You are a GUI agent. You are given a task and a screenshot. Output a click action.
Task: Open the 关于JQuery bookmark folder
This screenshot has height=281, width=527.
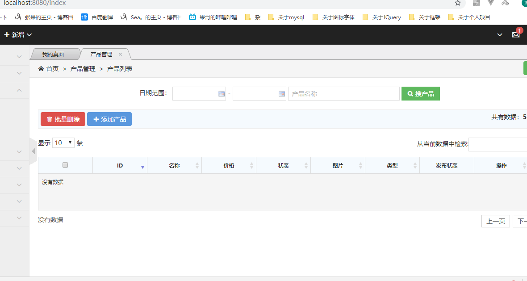(x=382, y=17)
